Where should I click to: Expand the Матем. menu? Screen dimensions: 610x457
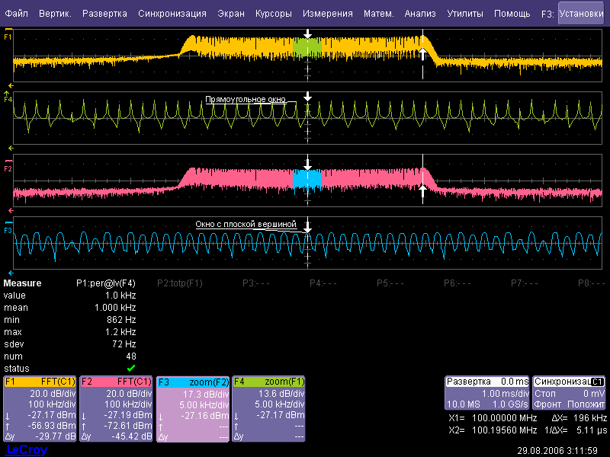(x=378, y=14)
